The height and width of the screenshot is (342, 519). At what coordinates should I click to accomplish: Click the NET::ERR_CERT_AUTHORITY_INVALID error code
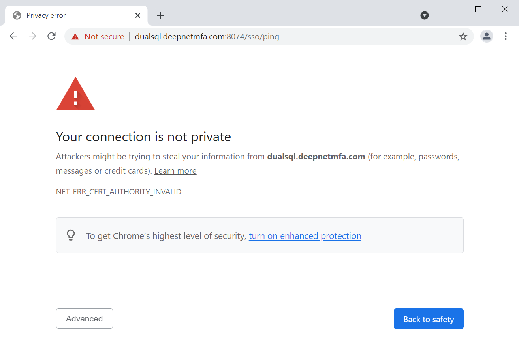click(118, 192)
